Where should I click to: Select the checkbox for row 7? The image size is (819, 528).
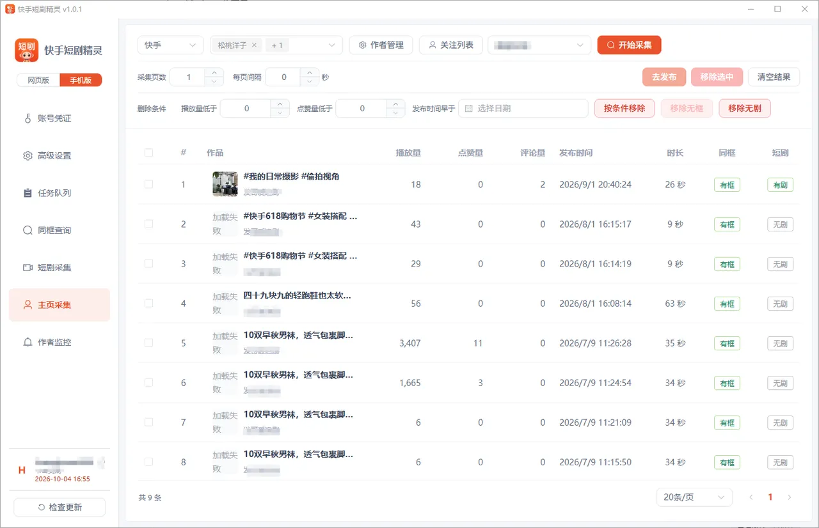tap(149, 422)
